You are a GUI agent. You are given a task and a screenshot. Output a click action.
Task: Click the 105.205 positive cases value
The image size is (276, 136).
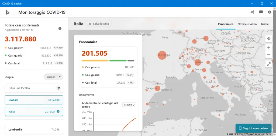point(129,67)
